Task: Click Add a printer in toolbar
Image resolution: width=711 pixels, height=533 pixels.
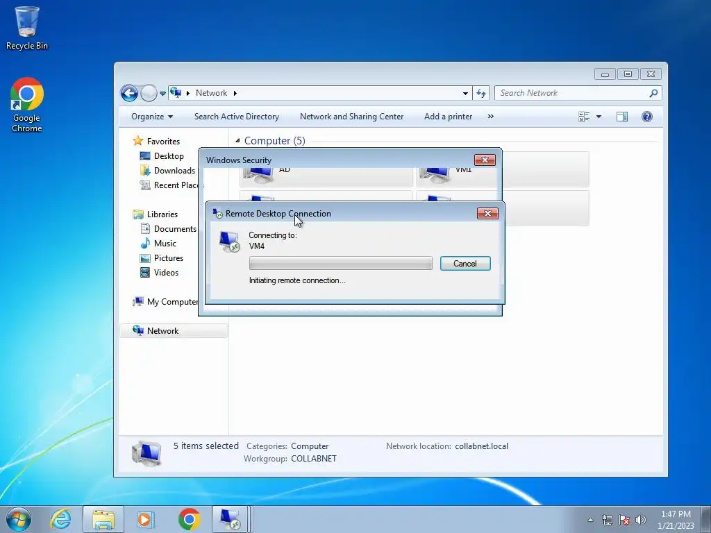Action: (x=448, y=117)
